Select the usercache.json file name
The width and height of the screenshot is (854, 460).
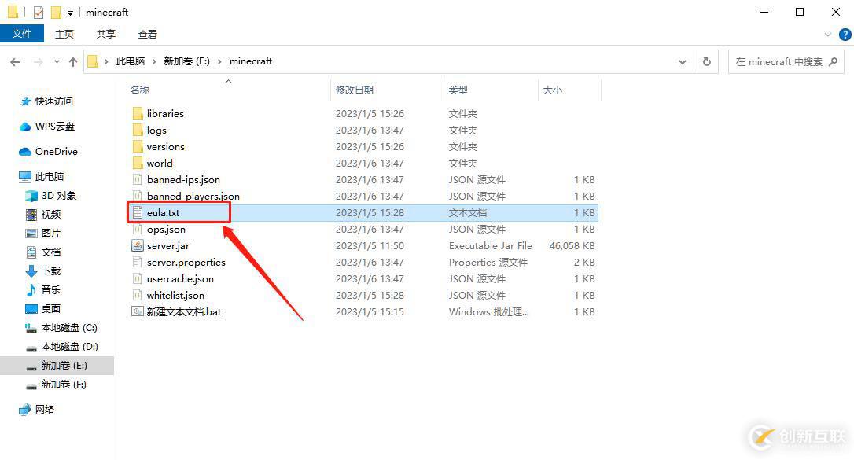(180, 278)
